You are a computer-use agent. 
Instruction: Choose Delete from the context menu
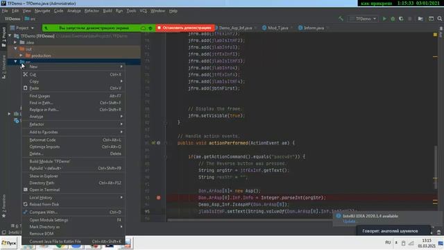[x=74, y=153]
